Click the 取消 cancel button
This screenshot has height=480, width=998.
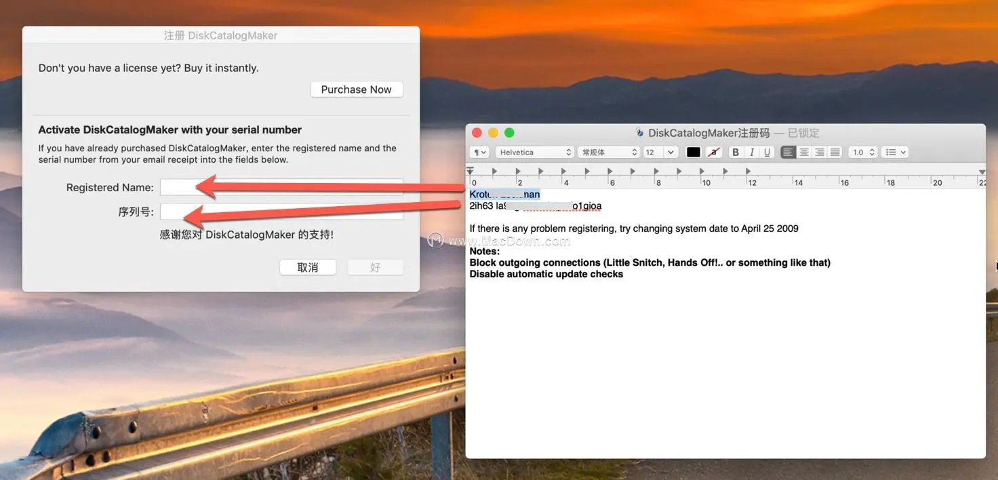[x=308, y=267]
